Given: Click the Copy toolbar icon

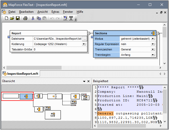Looking at the screenshot, I should [x=39, y=18].
